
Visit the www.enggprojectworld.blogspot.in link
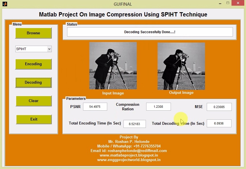coord(129,160)
